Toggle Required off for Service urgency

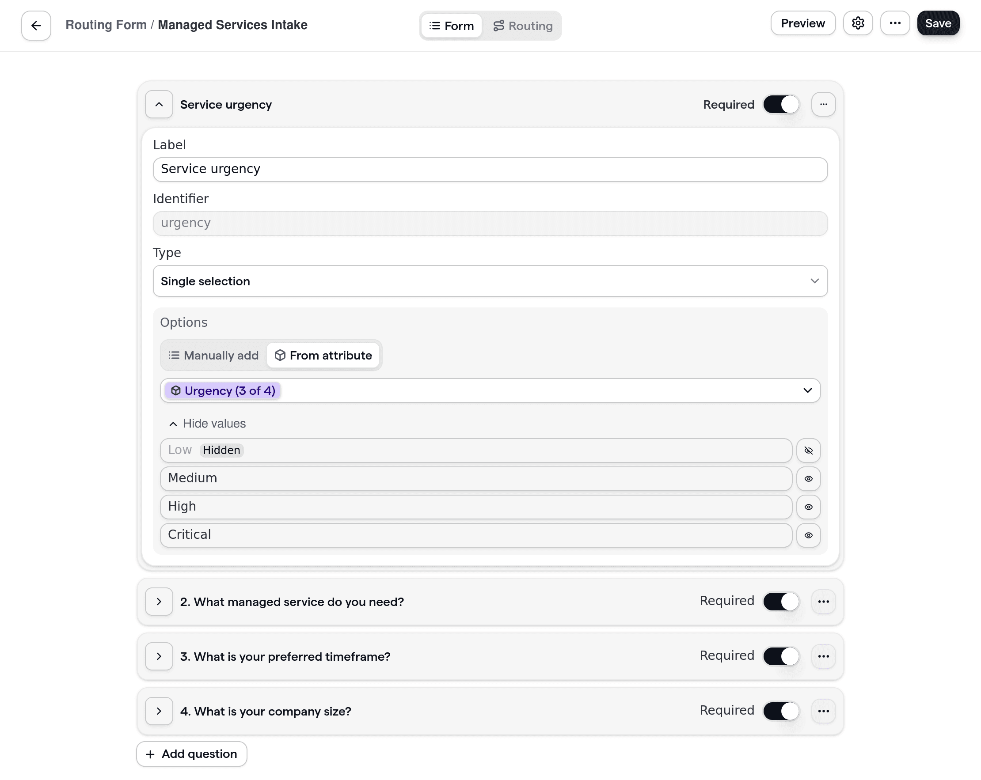click(x=780, y=104)
